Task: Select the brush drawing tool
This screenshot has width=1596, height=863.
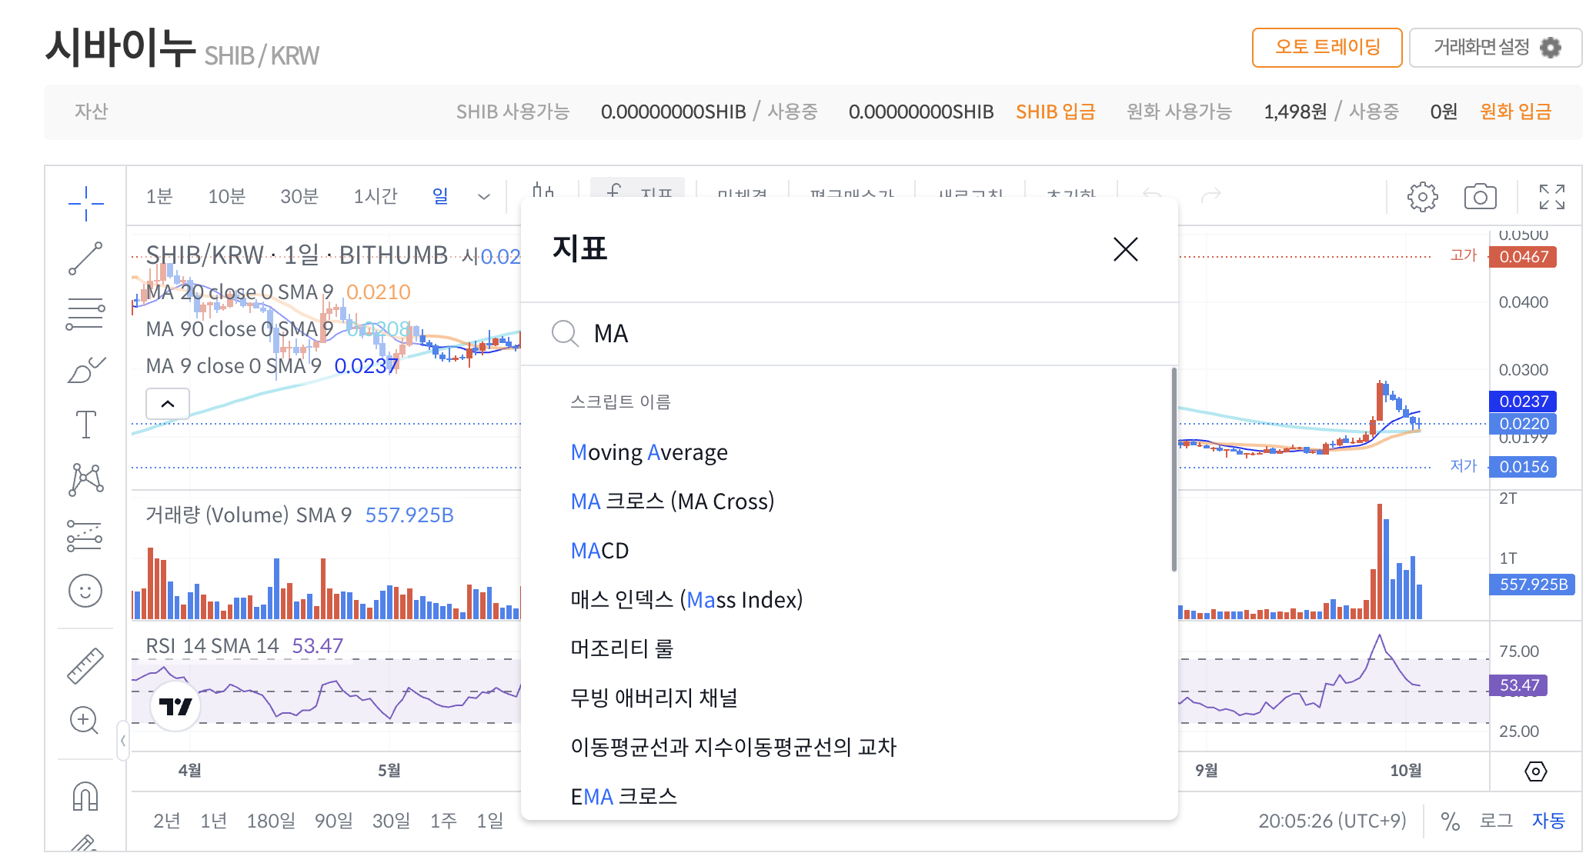Action: point(85,370)
